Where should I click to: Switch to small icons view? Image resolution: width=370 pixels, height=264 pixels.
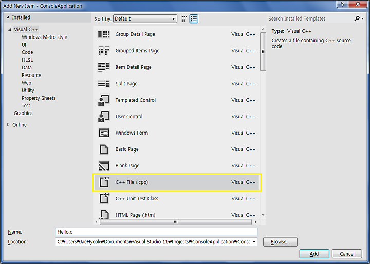184,18
